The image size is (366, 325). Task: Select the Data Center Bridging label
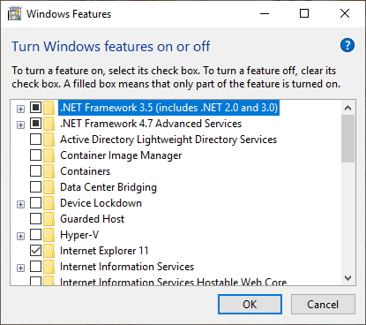click(108, 187)
